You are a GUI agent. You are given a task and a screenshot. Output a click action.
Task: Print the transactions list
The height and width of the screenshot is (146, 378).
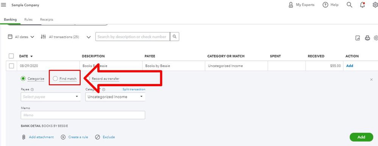(x=367, y=38)
